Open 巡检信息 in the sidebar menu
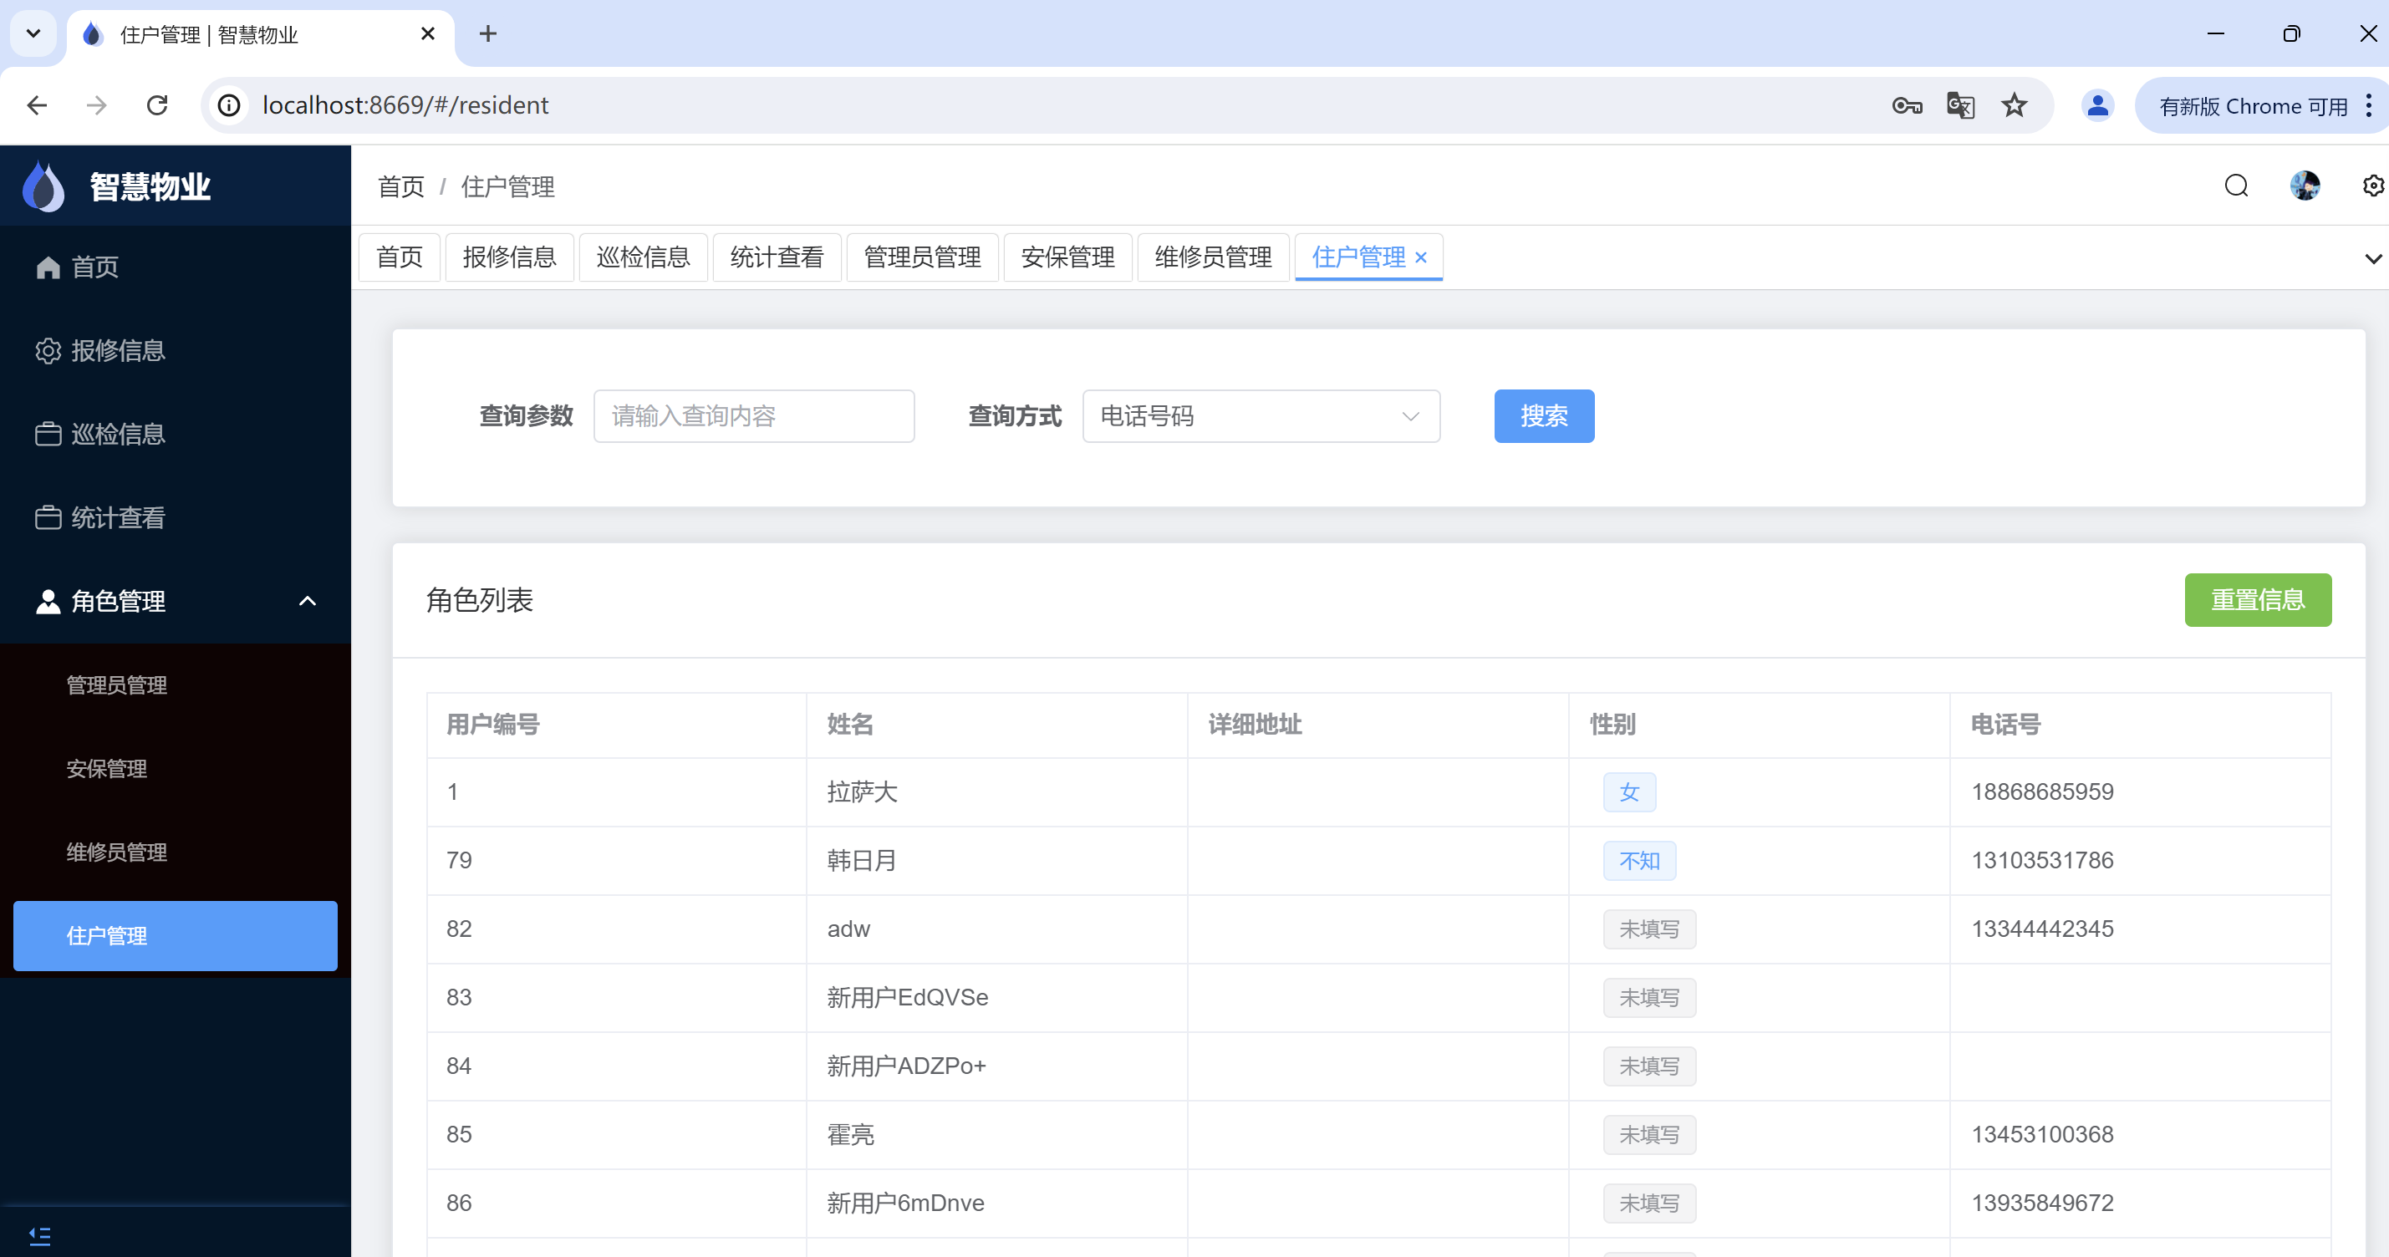 point(176,434)
